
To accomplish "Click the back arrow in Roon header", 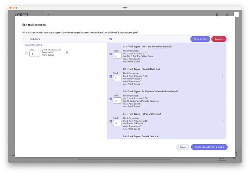I will click(x=49, y=15).
